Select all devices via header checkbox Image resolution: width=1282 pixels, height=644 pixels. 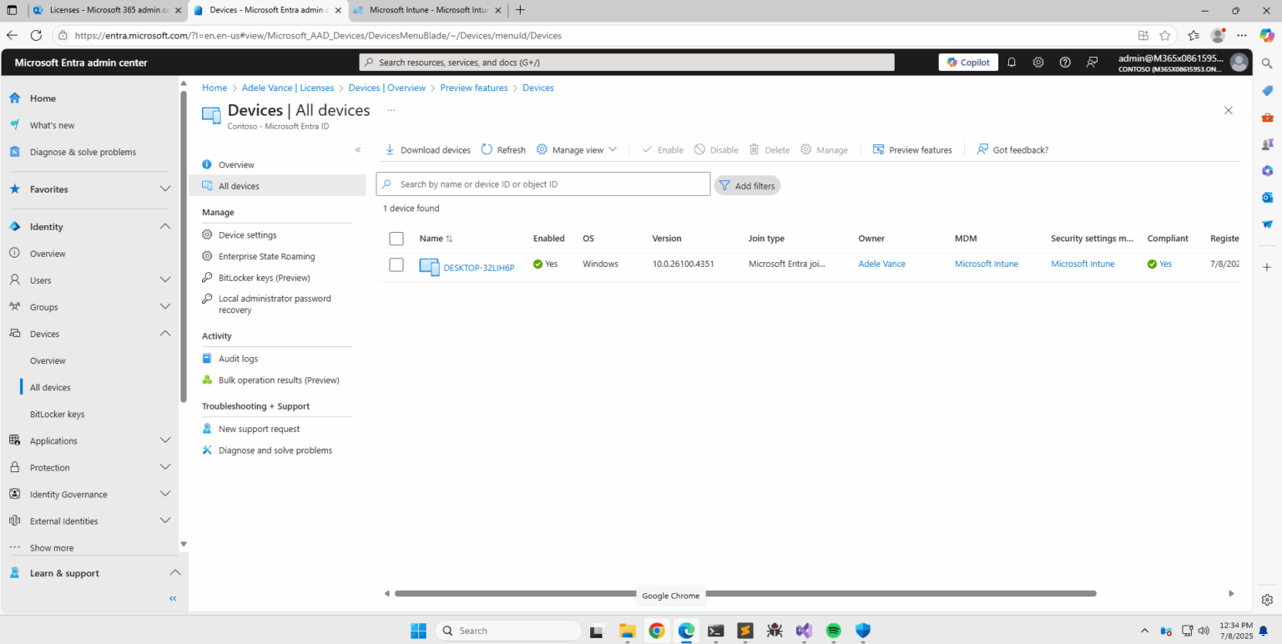pos(396,239)
